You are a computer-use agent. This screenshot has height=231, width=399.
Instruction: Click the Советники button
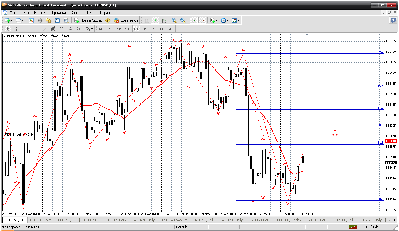click(x=126, y=20)
